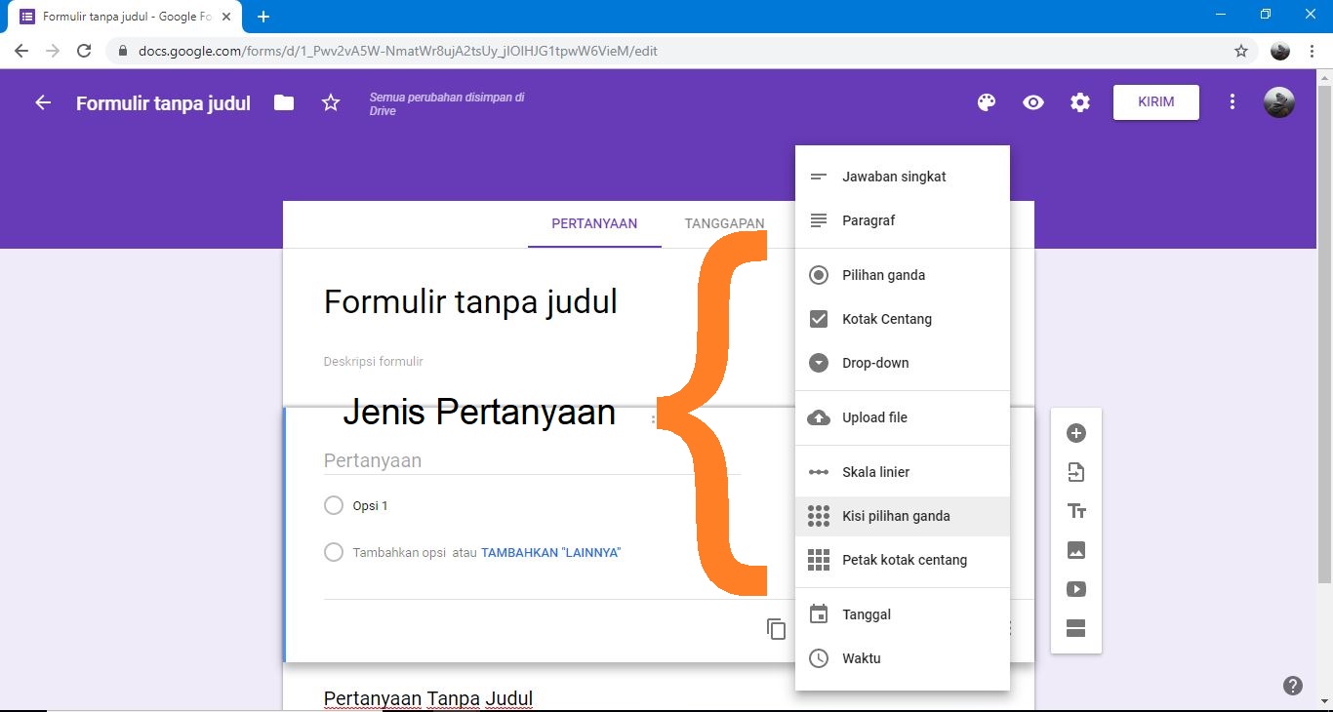Duplicate the question using the copy icon
The width and height of the screenshot is (1333, 712).
(776, 629)
